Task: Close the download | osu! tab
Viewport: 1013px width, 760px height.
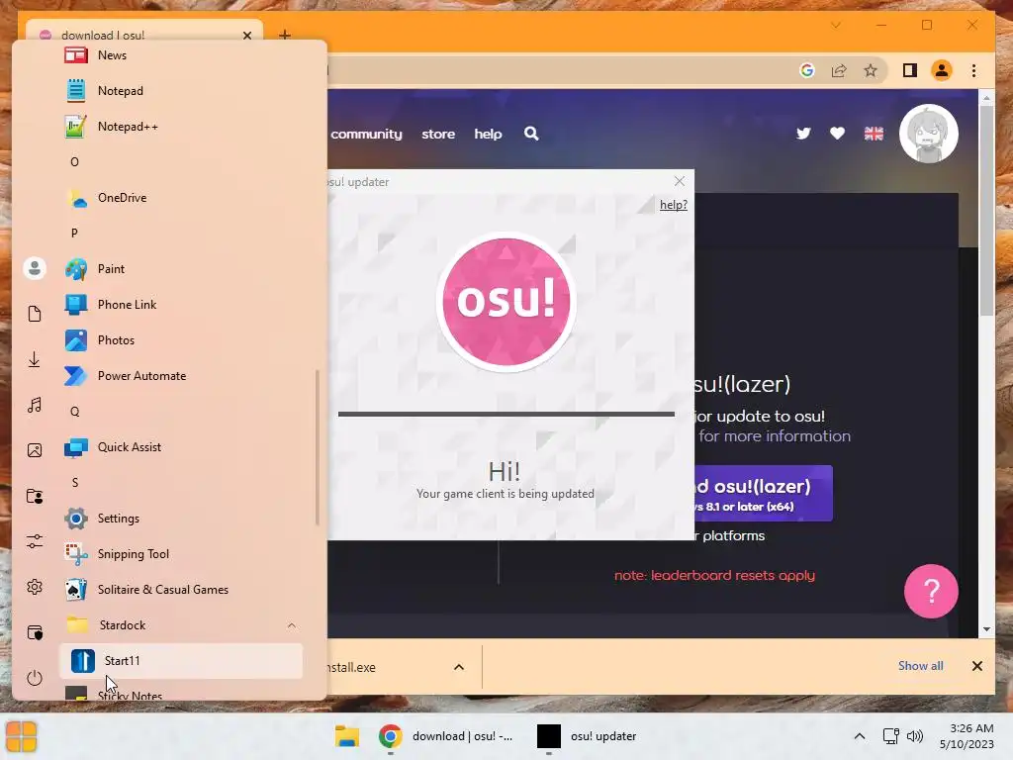Action: point(246,36)
